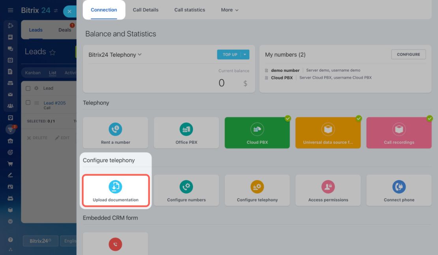Tick the select-all checkbox in Lead header
438x255 pixels.
28,88
